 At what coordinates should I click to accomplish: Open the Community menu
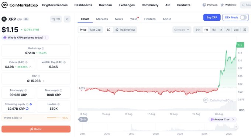(x=150, y=5)
